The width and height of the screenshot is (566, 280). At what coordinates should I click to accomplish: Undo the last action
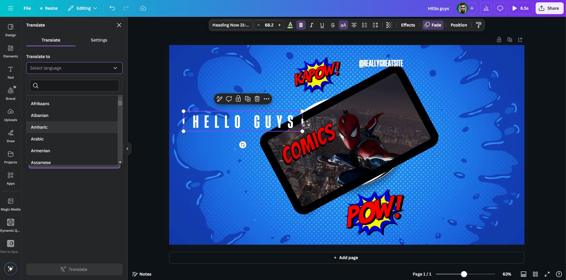tap(112, 8)
